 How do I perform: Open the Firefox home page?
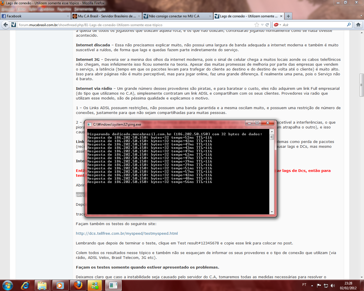(358, 25)
